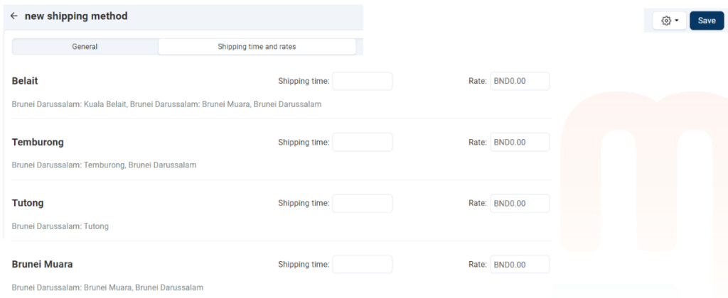Focus the Belait shipping time field
Viewport: 728px width, 298px height.
point(362,81)
